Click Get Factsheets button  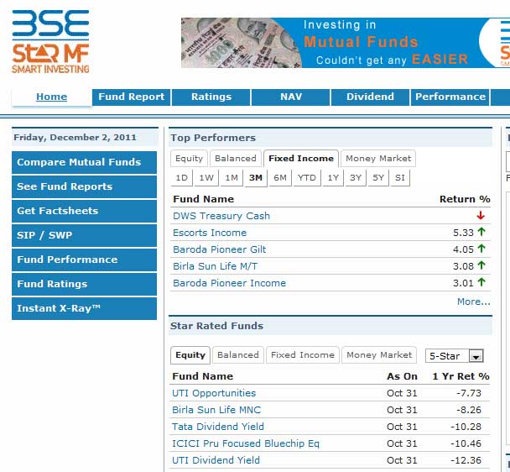[x=84, y=211]
